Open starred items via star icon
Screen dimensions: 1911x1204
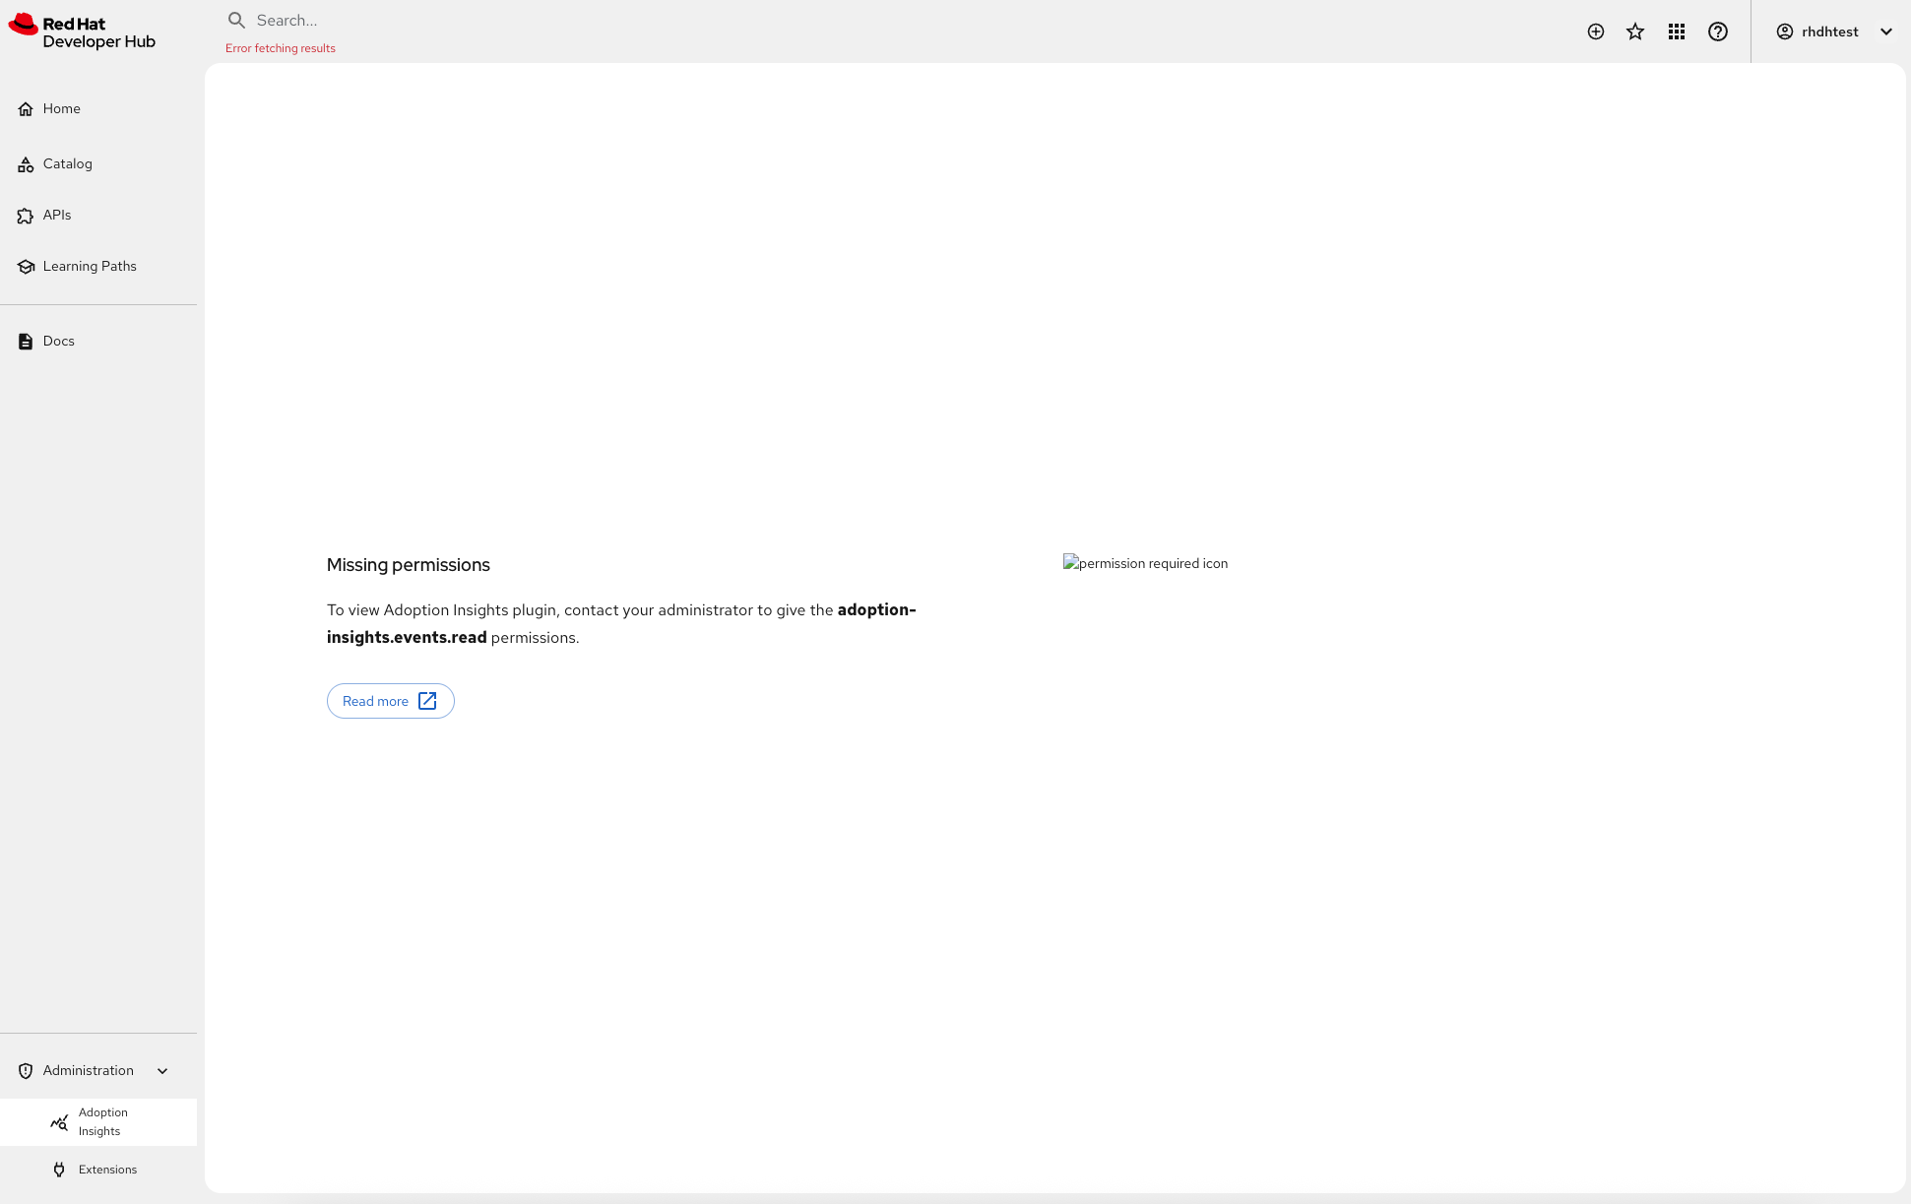(x=1635, y=32)
